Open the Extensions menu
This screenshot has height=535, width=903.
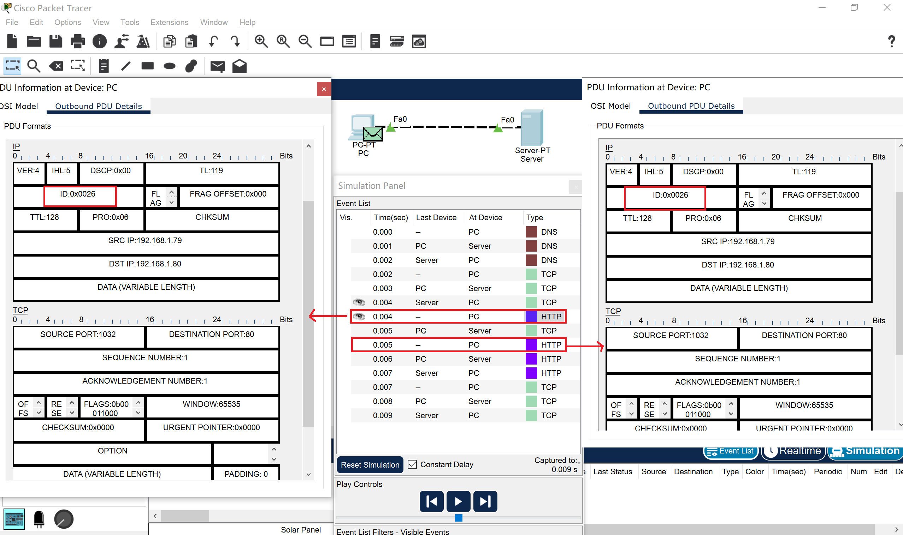click(x=169, y=22)
